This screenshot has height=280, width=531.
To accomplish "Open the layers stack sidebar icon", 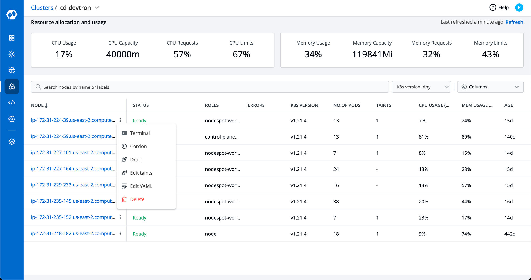I will pos(12,142).
